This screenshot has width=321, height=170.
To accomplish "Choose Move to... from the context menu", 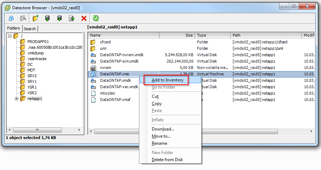I will [x=170, y=136].
